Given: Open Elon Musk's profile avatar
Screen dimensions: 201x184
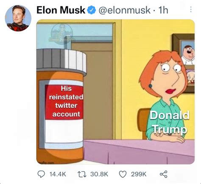Looking at the screenshot, I should click(18, 18).
